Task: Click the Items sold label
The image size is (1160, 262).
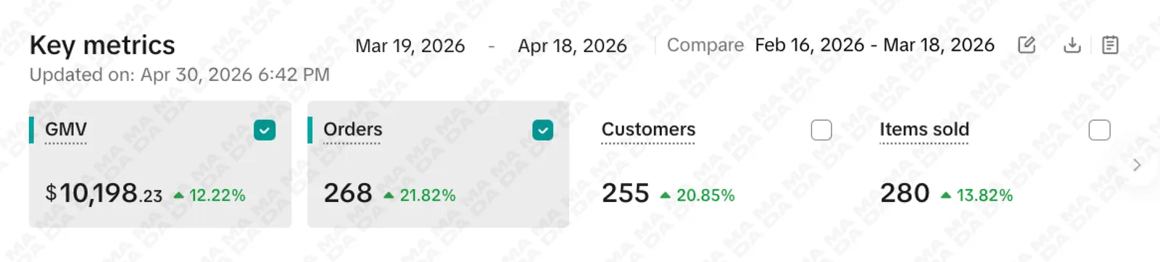Action: click(924, 130)
